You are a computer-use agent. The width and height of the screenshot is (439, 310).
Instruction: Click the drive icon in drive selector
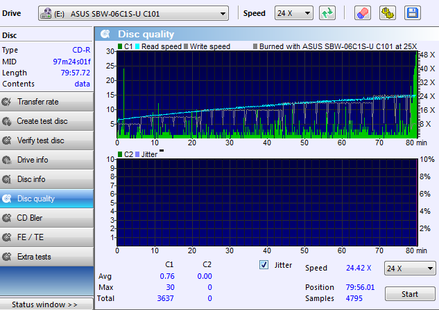coord(46,13)
